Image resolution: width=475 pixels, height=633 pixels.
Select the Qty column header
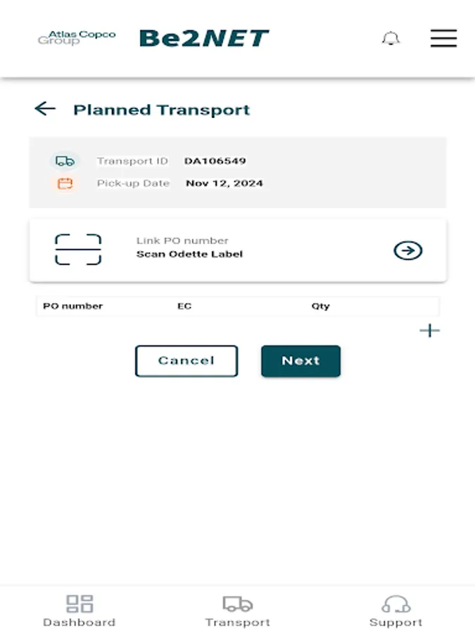pyautogui.click(x=321, y=306)
